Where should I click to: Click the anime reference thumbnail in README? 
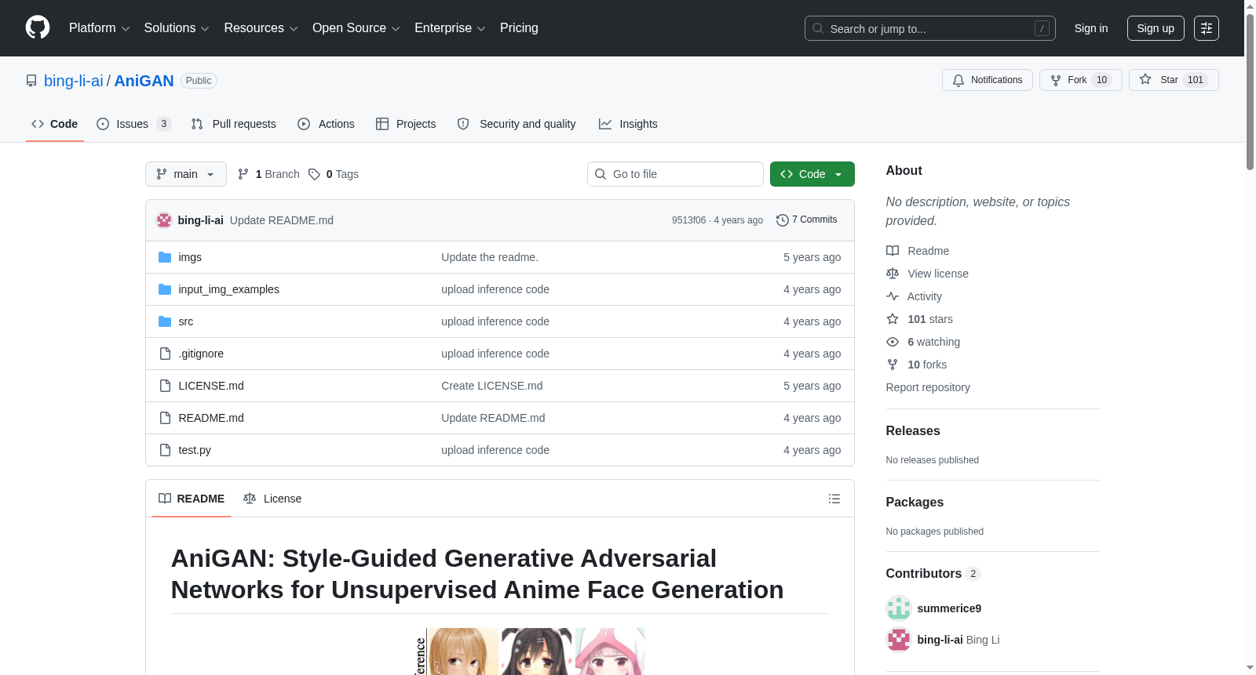pyautogui.click(x=531, y=651)
